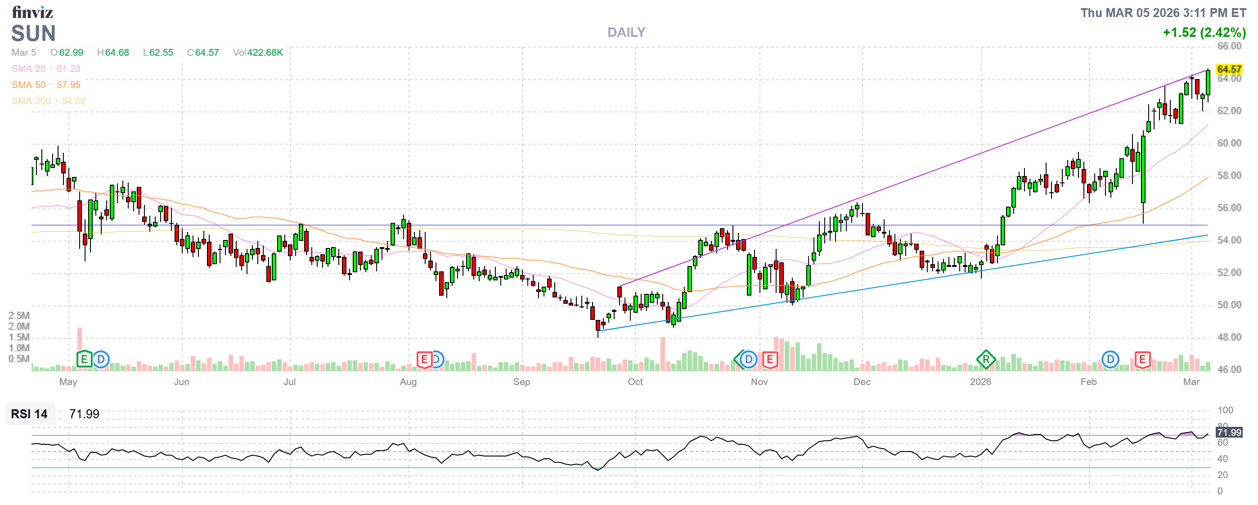Click the red E earnings marker in November

(x=770, y=360)
